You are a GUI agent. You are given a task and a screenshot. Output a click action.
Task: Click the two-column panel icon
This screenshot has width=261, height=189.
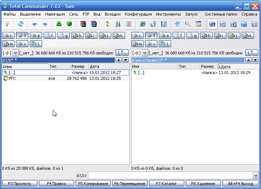pyautogui.click(x=233, y=24)
